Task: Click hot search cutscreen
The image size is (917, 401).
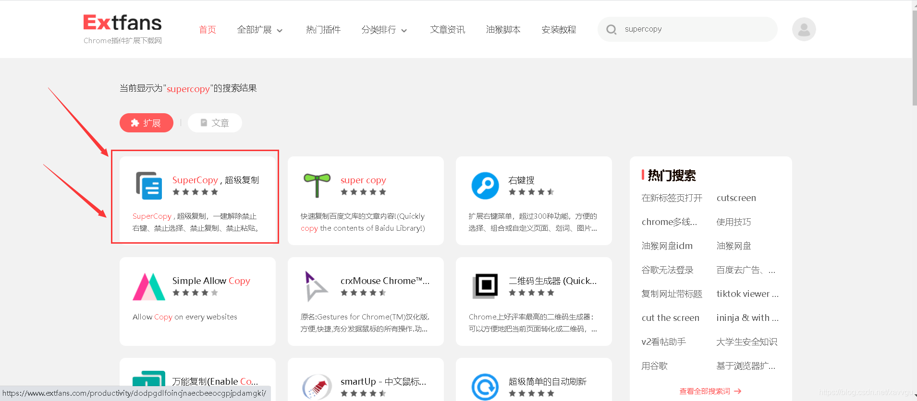Action: pyautogui.click(x=736, y=198)
